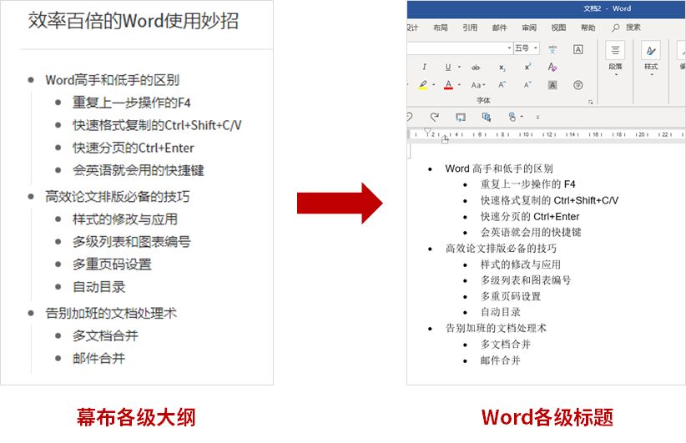Click the search magnifier icon
The width and height of the screenshot is (686, 443).
tap(616, 28)
